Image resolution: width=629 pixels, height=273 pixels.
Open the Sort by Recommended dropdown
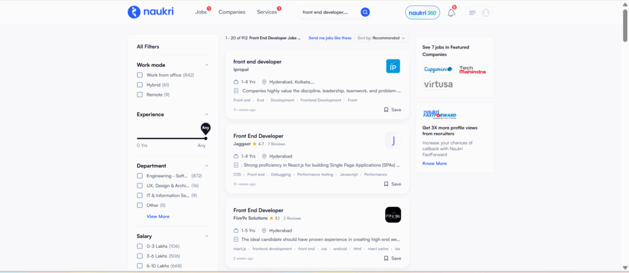381,38
